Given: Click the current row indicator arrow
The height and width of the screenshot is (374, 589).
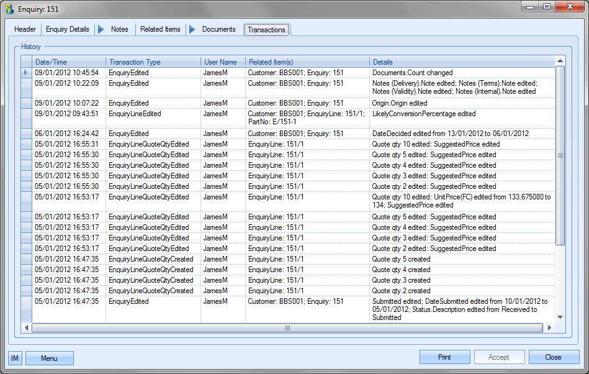Looking at the screenshot, I should click(x=26, y=73).
